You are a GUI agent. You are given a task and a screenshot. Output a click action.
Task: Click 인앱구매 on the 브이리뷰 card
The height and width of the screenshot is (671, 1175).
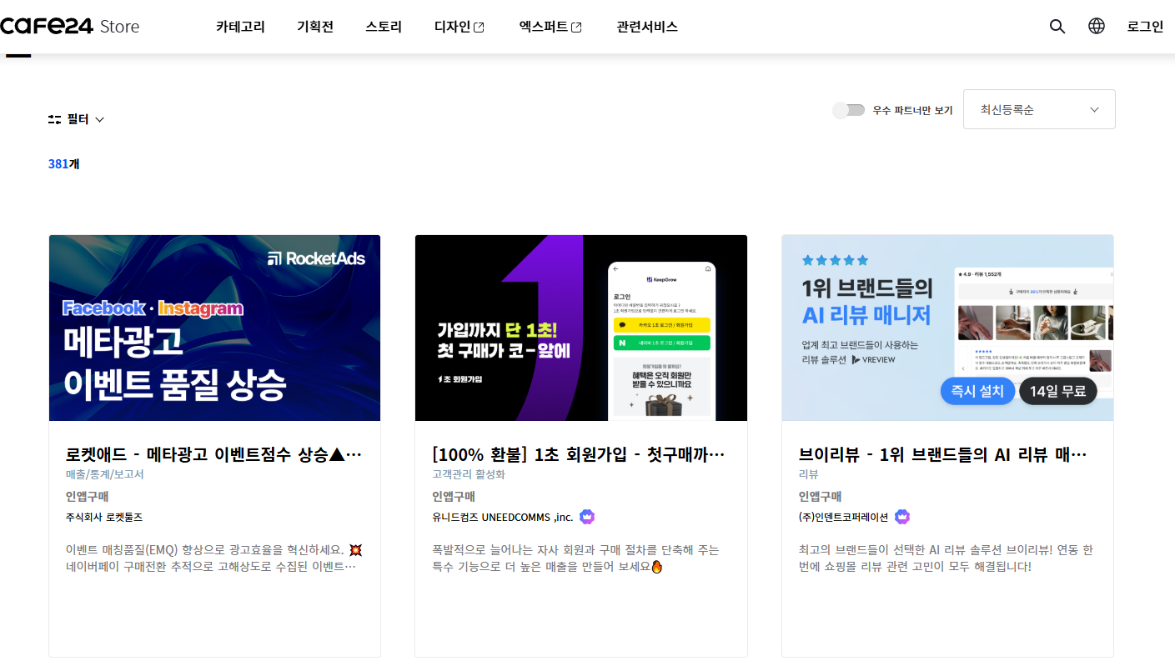[821, 496]
